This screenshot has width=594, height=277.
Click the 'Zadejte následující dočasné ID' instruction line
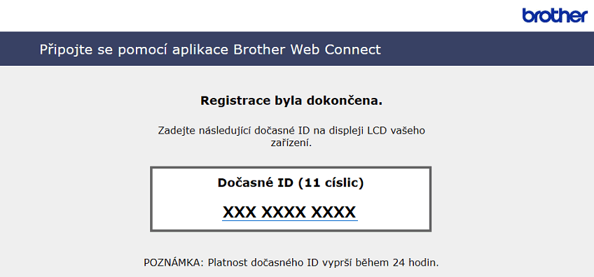(291, 131)
